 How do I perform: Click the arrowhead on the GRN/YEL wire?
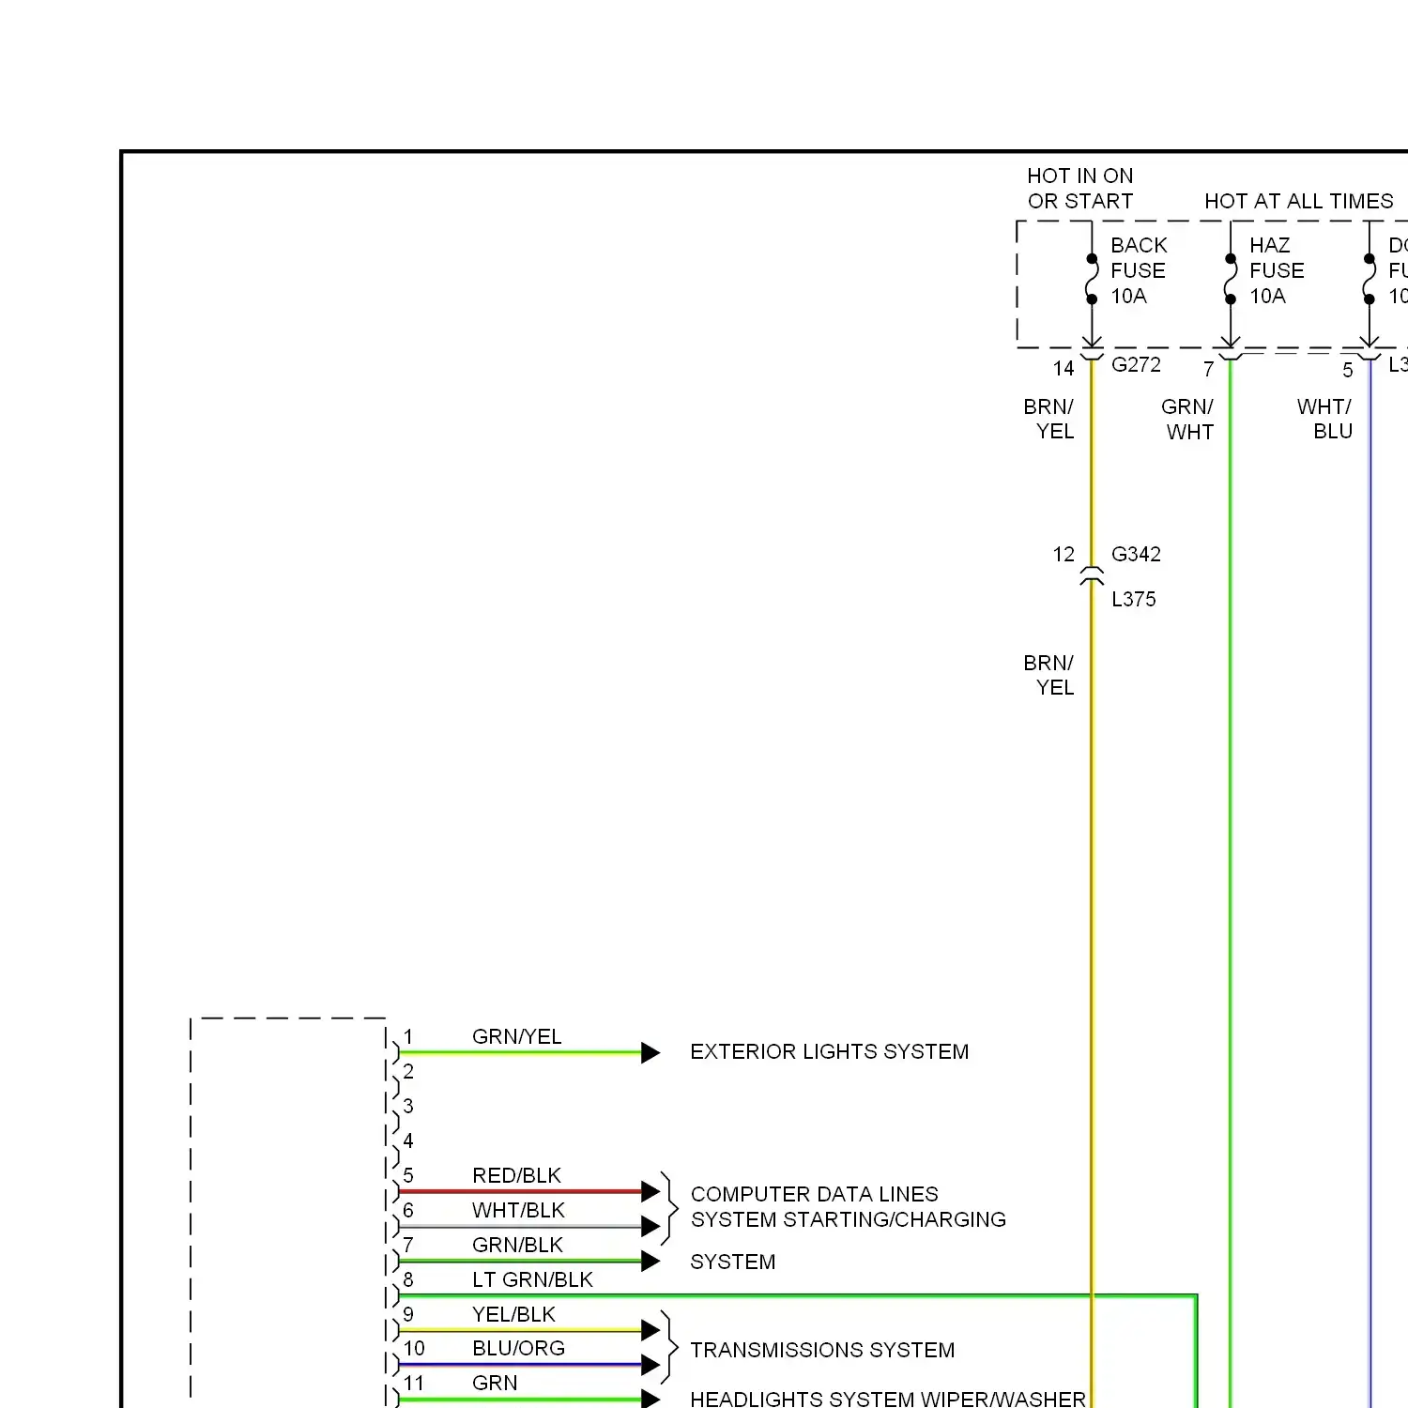click(650, 1052)
